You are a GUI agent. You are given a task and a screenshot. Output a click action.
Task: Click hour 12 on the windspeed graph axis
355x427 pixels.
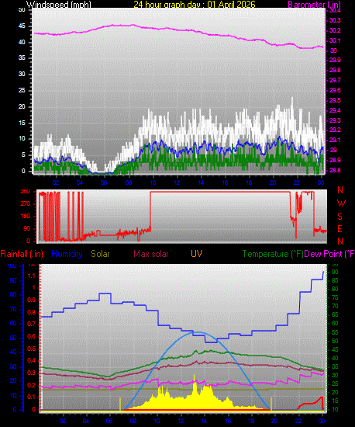[177, 182]
